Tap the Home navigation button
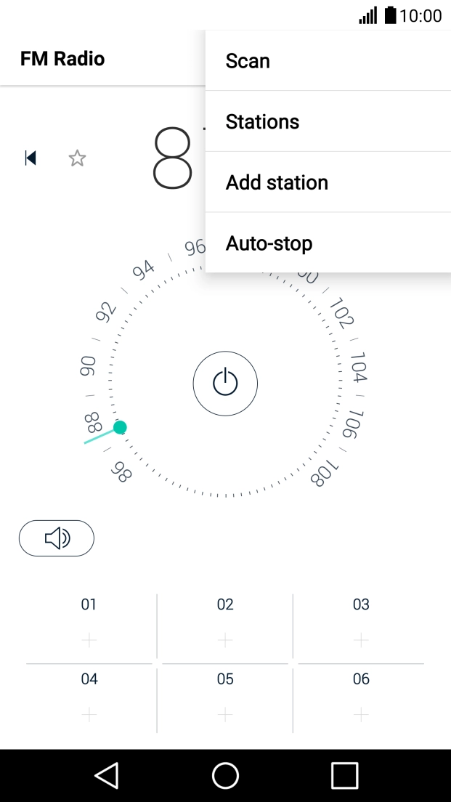 click(x=225, y=775)
